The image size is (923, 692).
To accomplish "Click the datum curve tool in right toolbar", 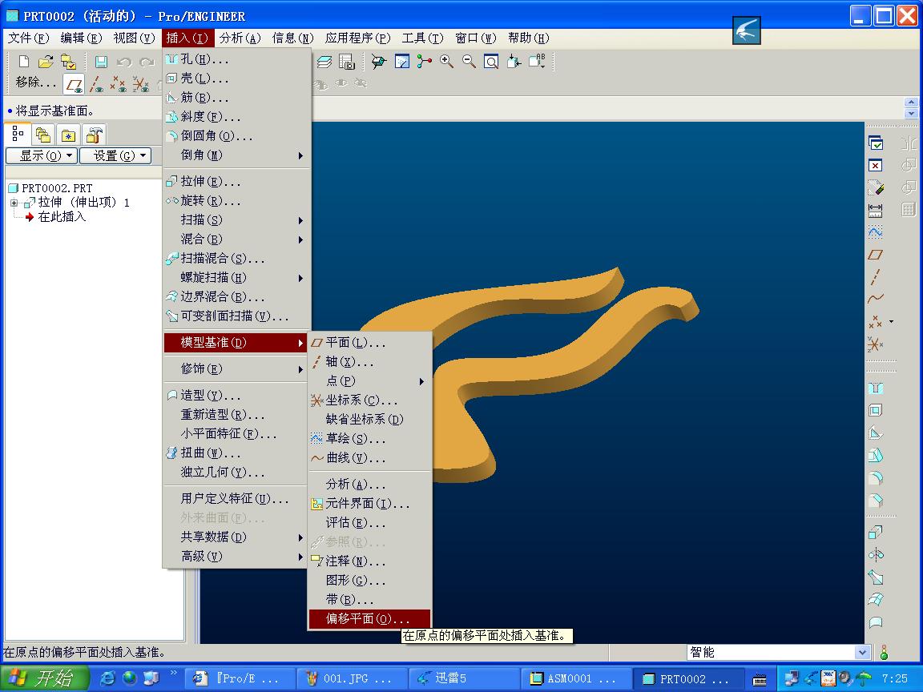I will point(875,299).
